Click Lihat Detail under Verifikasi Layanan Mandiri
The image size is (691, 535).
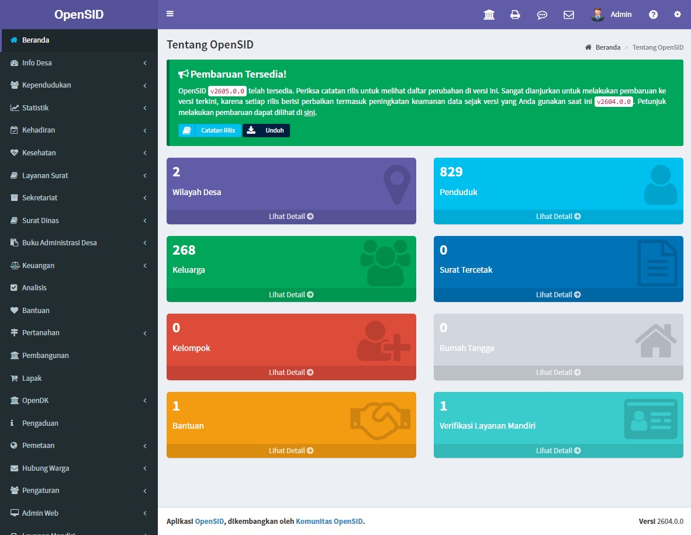(558, 451)
